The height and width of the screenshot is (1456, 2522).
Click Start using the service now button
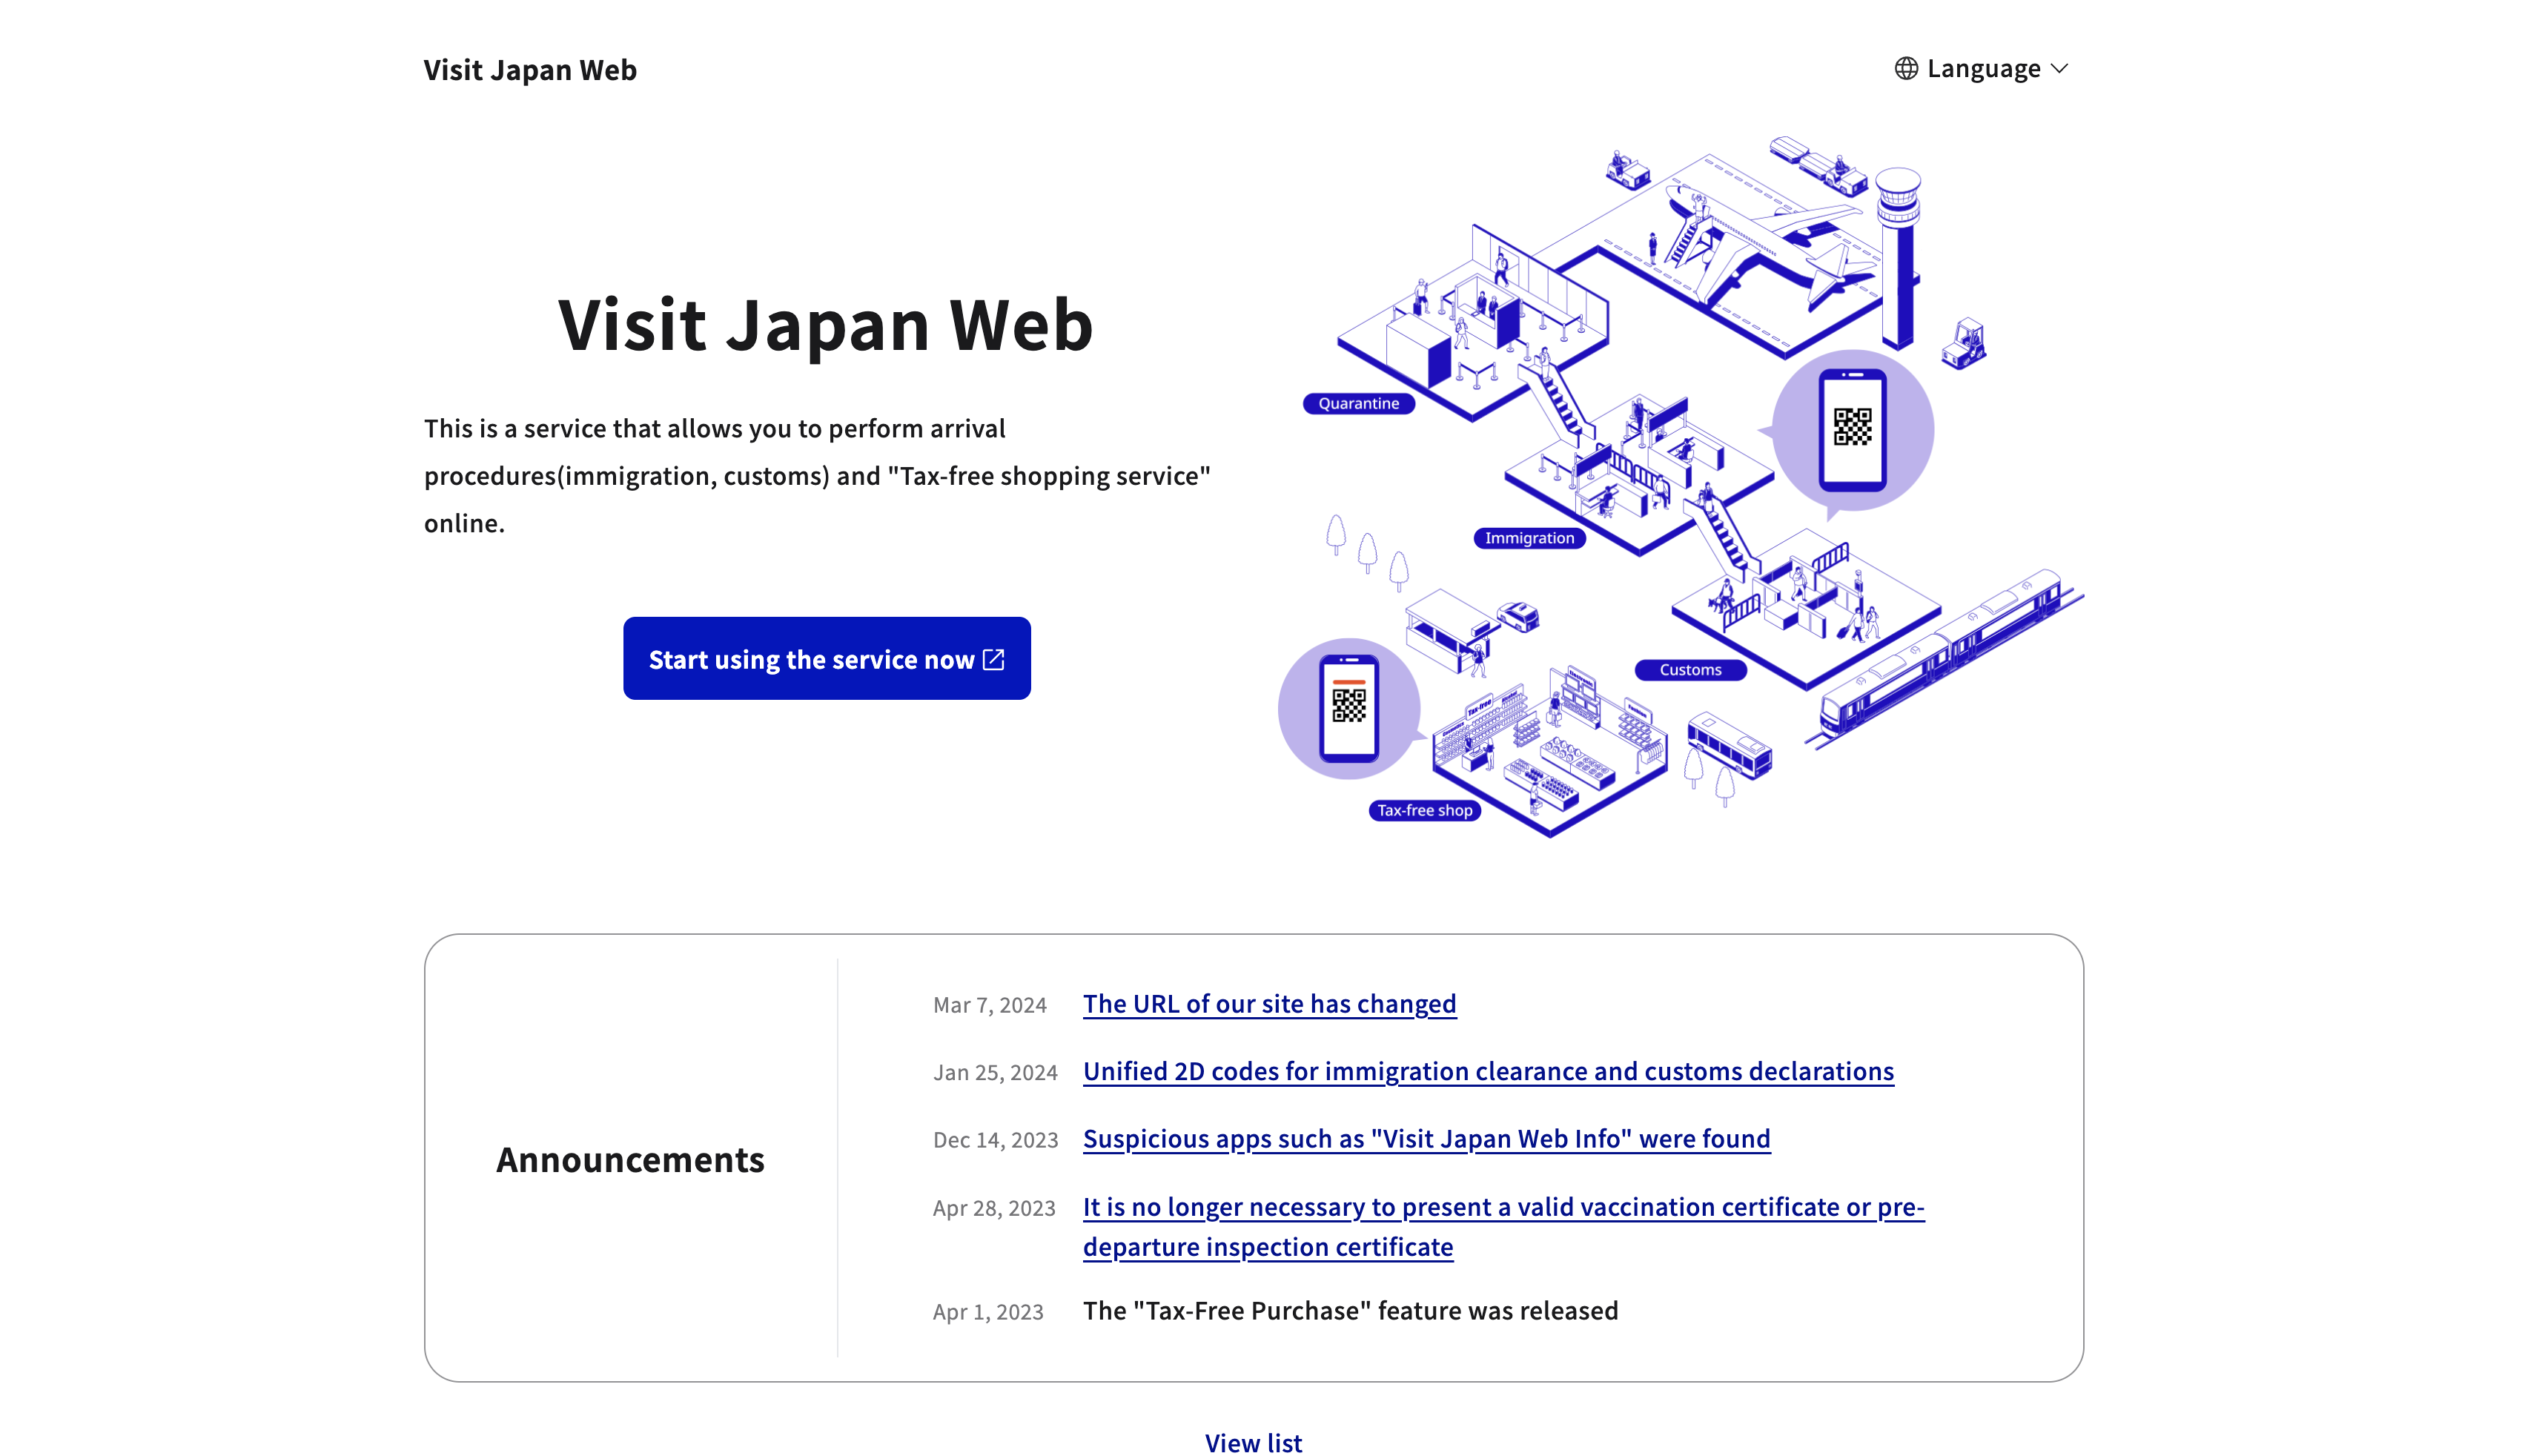(826, 658)
